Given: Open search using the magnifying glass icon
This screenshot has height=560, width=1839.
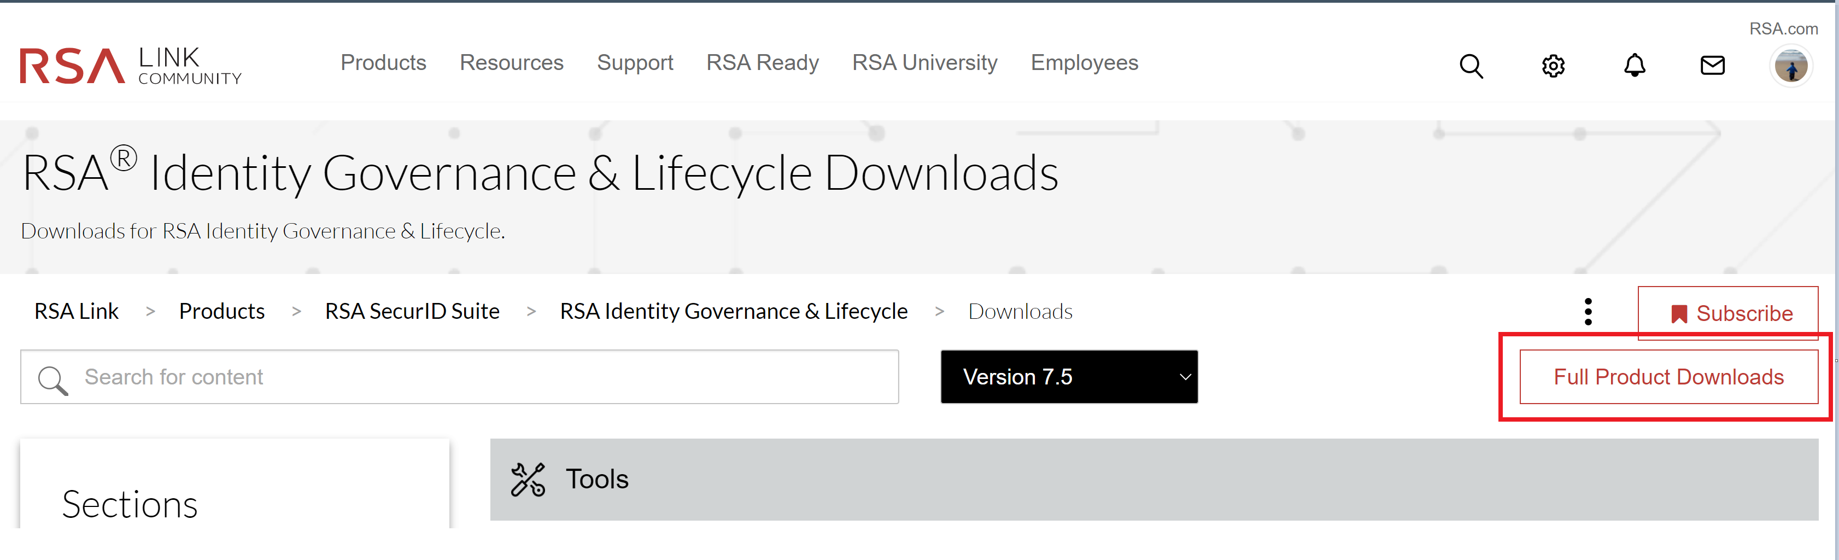Looking at the screenshot, I should [x=1471, y=66].
